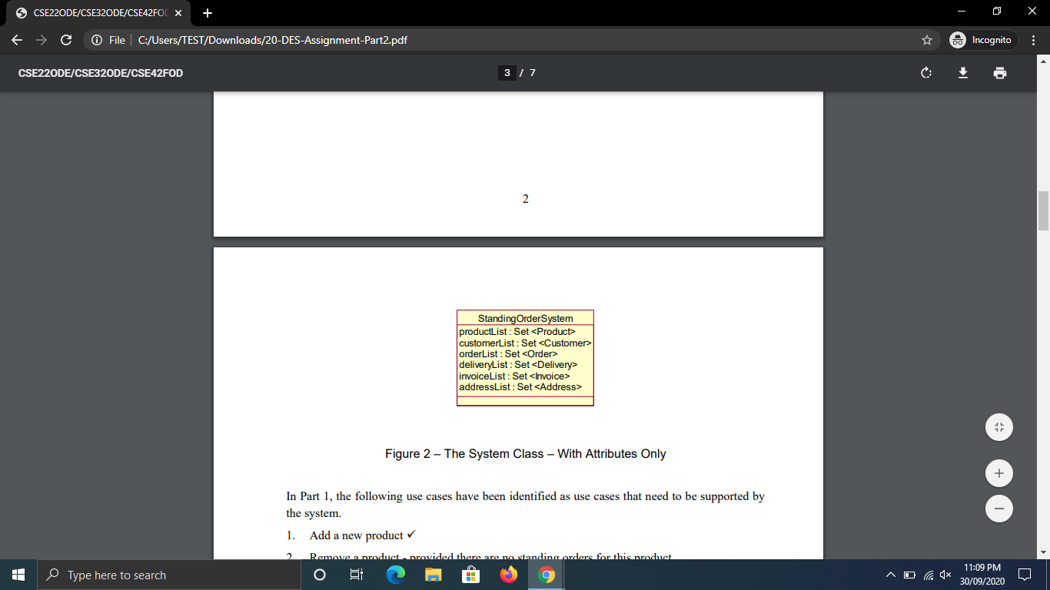The width and height of the screenshot is (1050, 590).
Task: Download the PDF file
Action: (x=962, y=73)
